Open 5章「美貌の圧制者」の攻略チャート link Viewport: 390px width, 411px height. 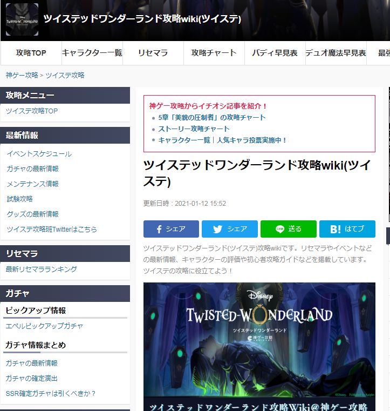pos(212,117)
